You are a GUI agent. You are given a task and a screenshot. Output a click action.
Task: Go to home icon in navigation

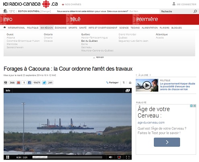tap(5, 27)
